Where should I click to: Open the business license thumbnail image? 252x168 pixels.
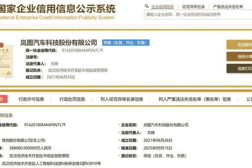click(x=6, y=60)
